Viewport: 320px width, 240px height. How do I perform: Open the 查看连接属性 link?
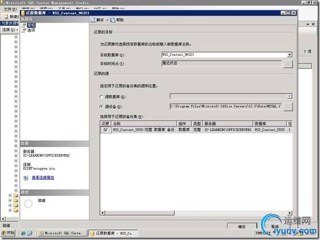coord(43,178)
